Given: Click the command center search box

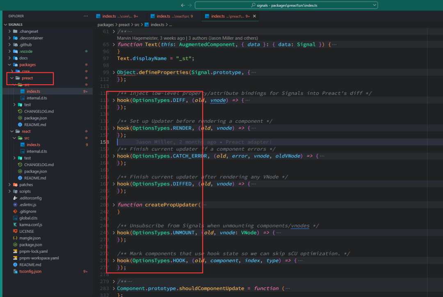Looking at the screenshot, I should (286, 5).
